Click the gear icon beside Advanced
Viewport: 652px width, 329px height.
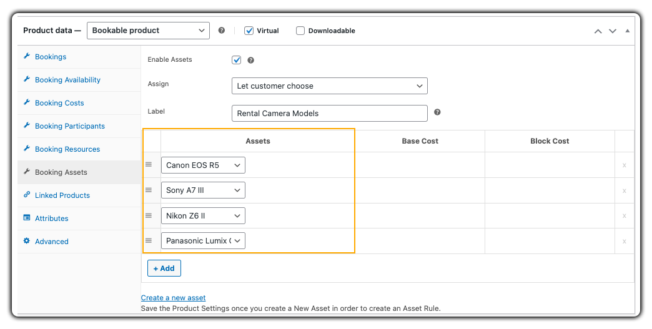tap(27, 240)
